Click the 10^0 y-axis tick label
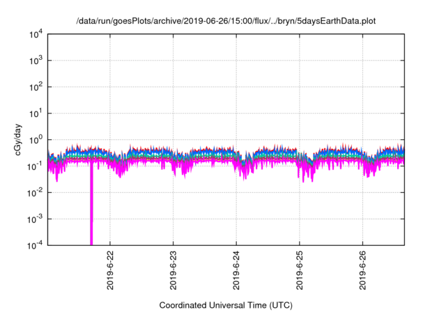 [36, 139]
